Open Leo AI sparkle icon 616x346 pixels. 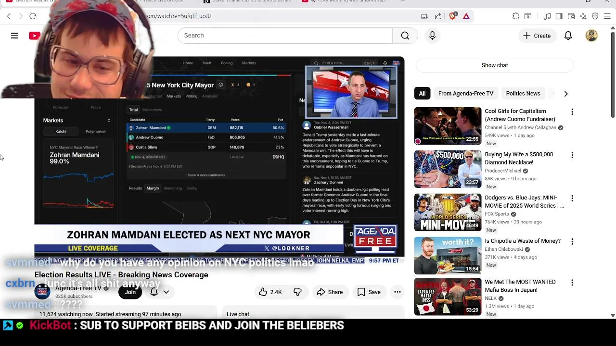tap(583, 16)
